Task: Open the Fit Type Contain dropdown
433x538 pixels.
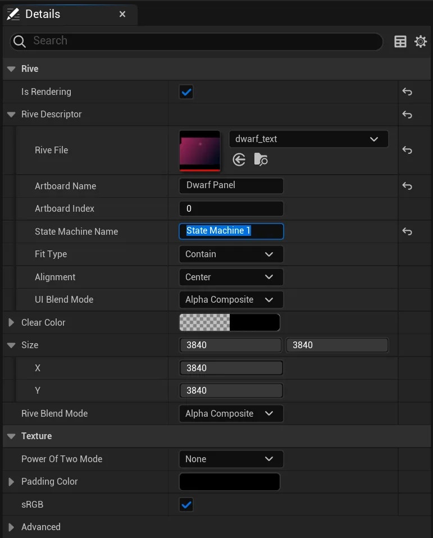Action: 231,254
